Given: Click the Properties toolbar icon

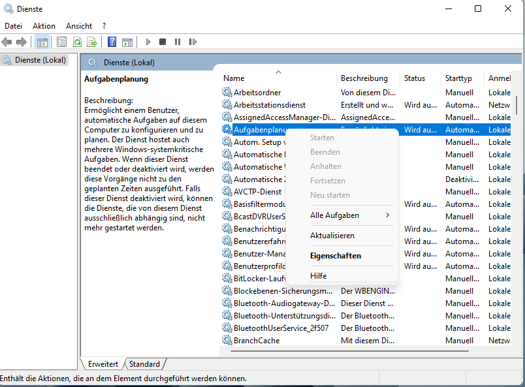Looking at the screenshot, I should click(62, 42).
